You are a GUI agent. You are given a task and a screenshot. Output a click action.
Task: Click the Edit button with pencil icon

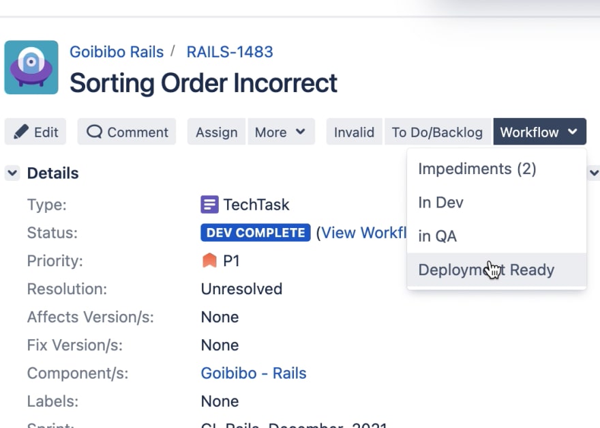click(x=35, y=132)
